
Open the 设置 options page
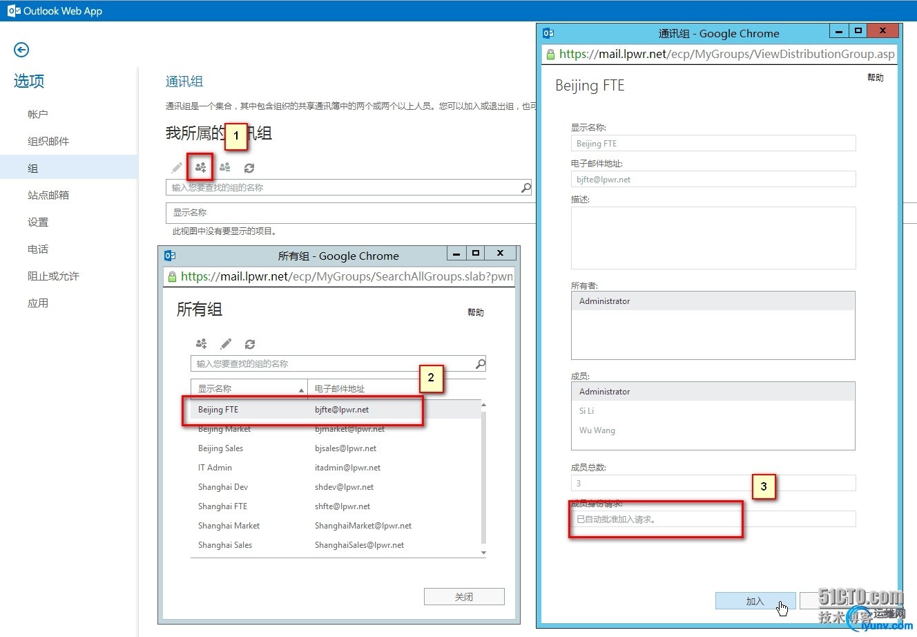point(38,222)
